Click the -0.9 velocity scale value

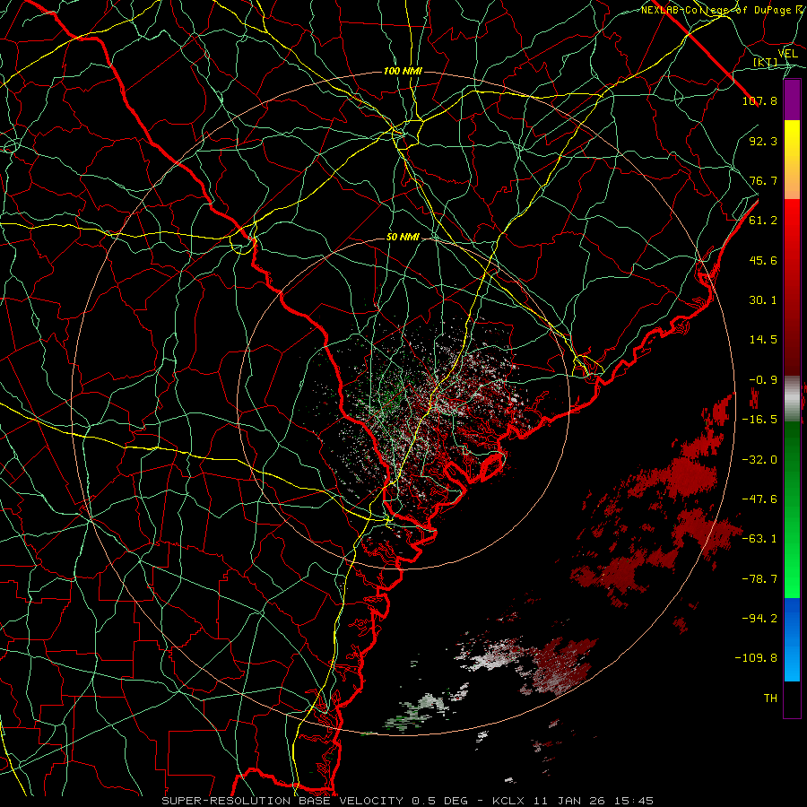point(763,380)
